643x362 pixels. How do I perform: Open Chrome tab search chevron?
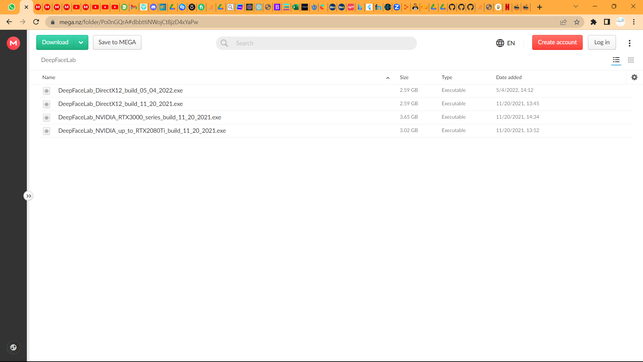coord(576,6)
